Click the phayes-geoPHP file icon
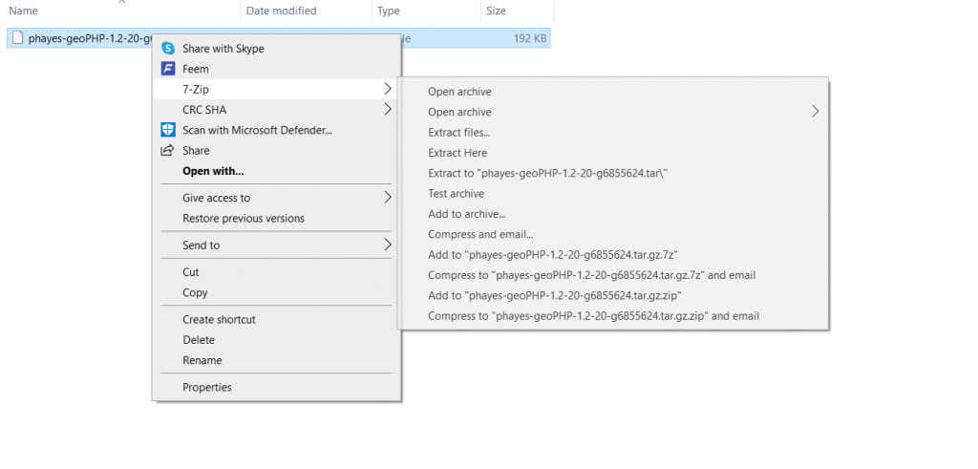978x469 pixels. tap(17, 38)
